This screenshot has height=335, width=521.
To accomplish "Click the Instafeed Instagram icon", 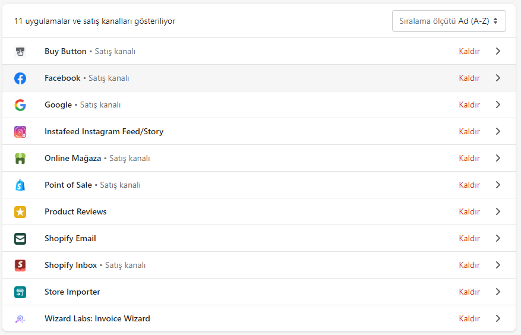I will click(20, 132).
